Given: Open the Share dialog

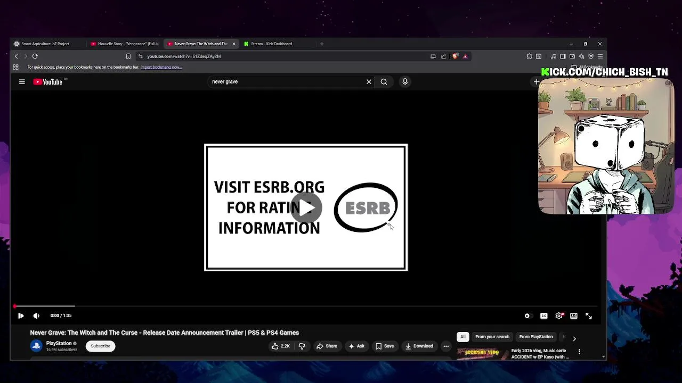Looking at the screenshot, I should click(x=327, y=346).
